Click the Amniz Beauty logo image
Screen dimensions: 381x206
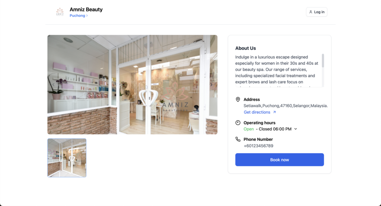coord(60,12)
